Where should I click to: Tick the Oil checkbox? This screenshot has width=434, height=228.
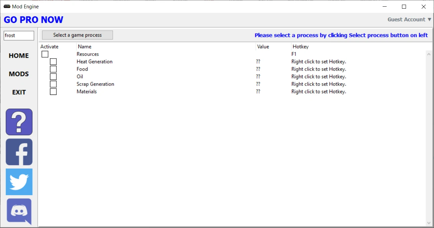pos(53,77)
